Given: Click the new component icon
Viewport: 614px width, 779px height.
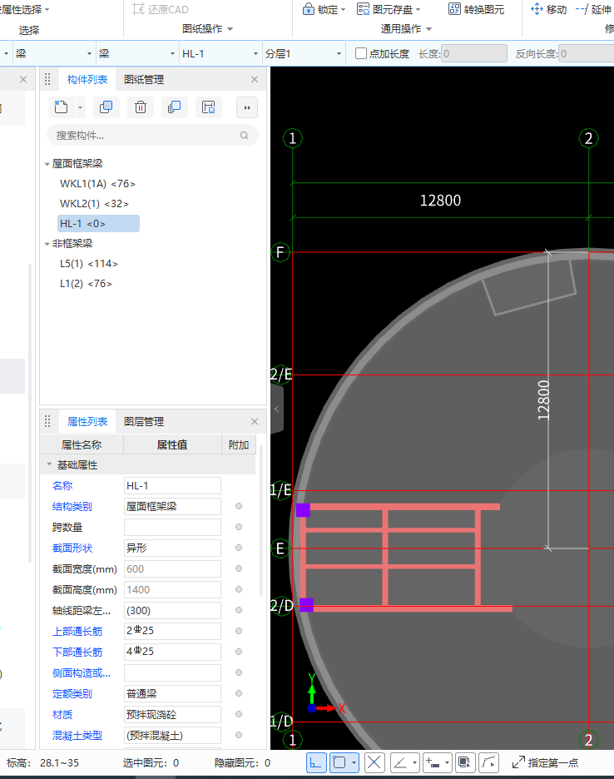Looking at the screenshot, I should 61,107.
